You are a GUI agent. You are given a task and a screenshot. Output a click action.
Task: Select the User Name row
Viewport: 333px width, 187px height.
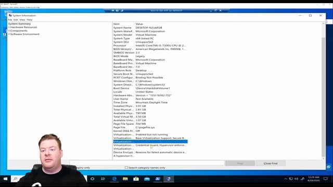point(150,99)
